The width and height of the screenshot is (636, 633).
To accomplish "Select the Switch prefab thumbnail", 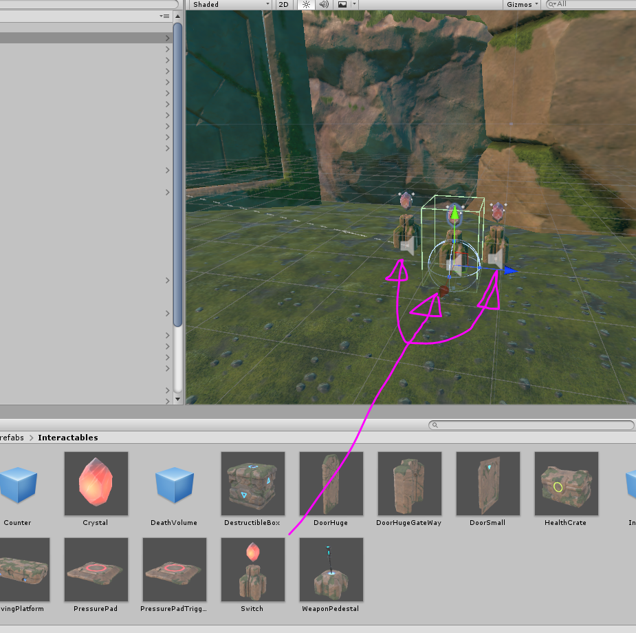I will 253,570.
